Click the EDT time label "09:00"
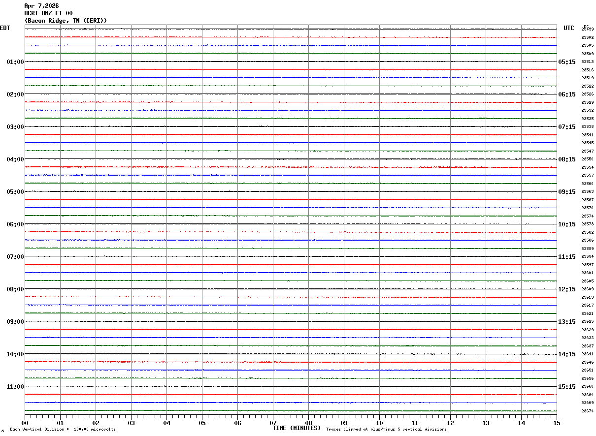This screenshot has width=596, height=436. pyautogui.click(x=15, y=322)
